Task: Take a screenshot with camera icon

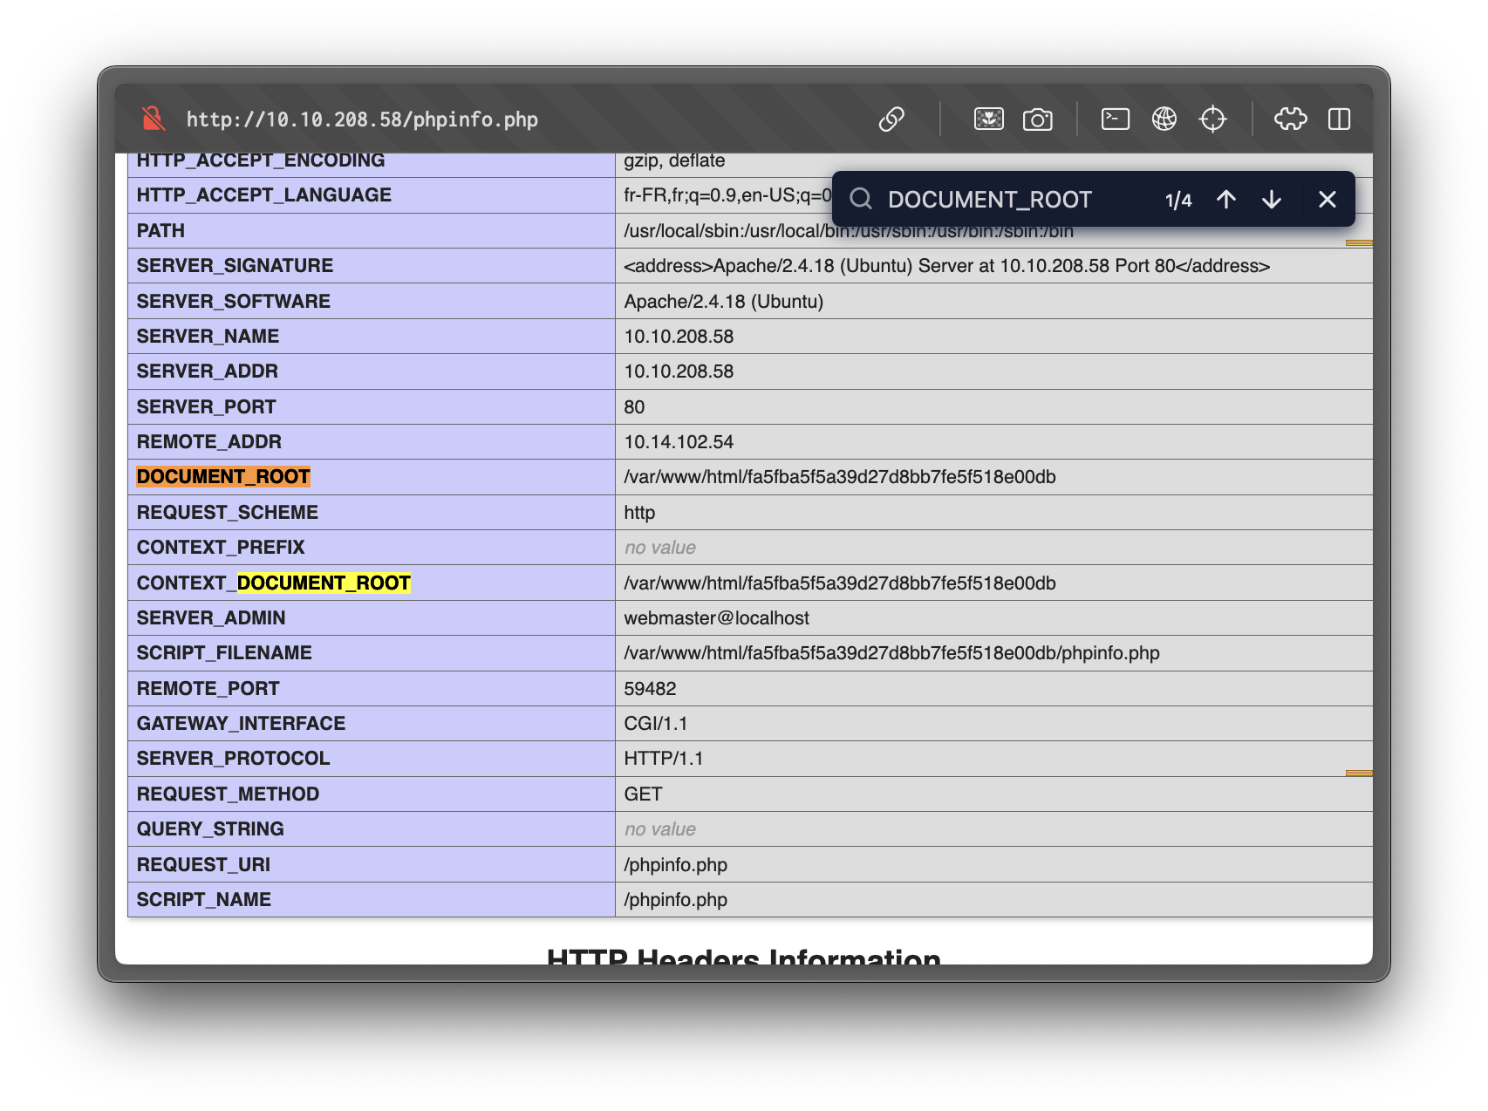Action: coord(1037,119)
